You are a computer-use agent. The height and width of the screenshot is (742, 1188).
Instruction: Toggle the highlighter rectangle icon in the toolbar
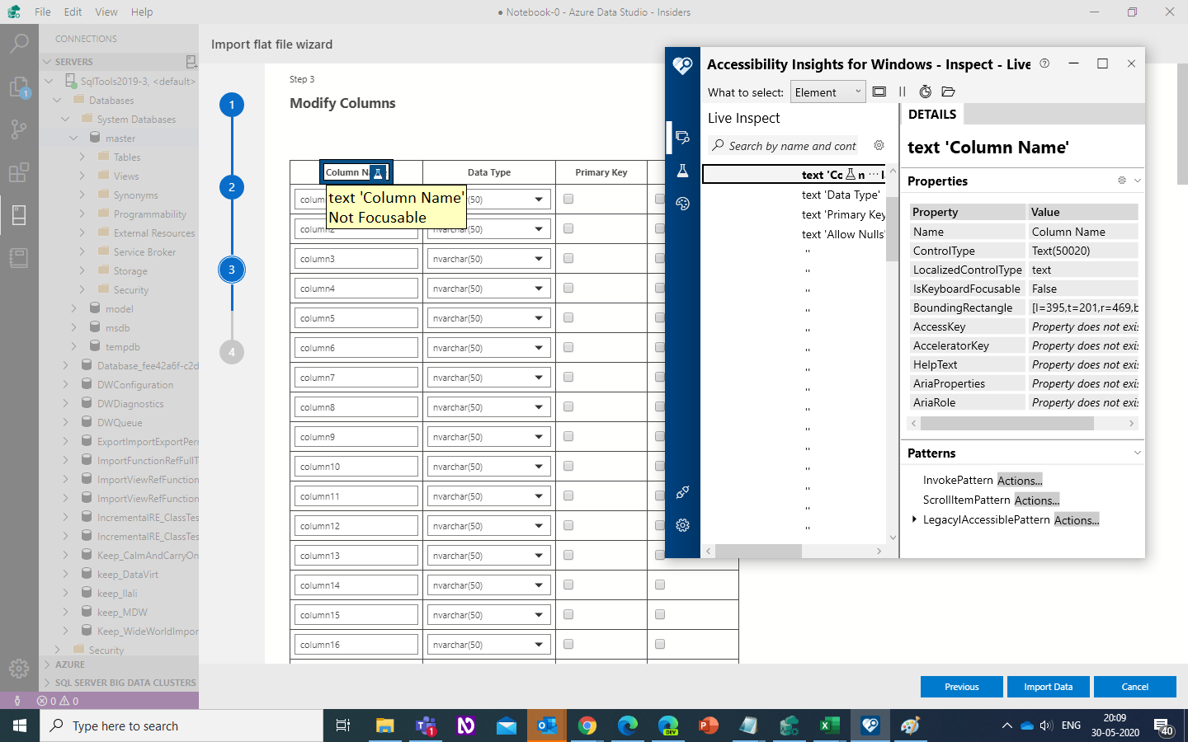point(879,92)
